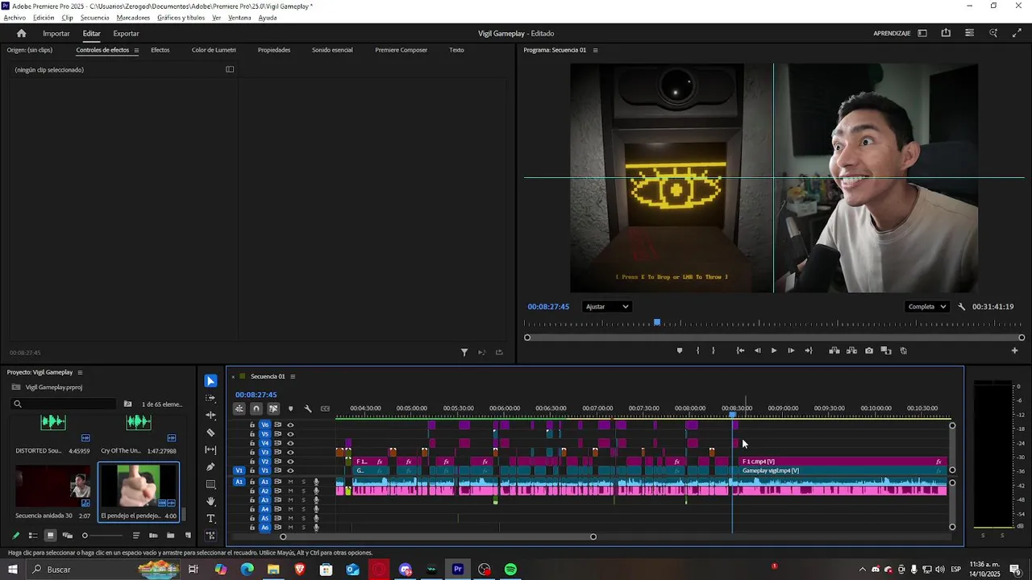Click the Program monitor settings wrench
Screen dimensions: 1032x580
point(961,307)
